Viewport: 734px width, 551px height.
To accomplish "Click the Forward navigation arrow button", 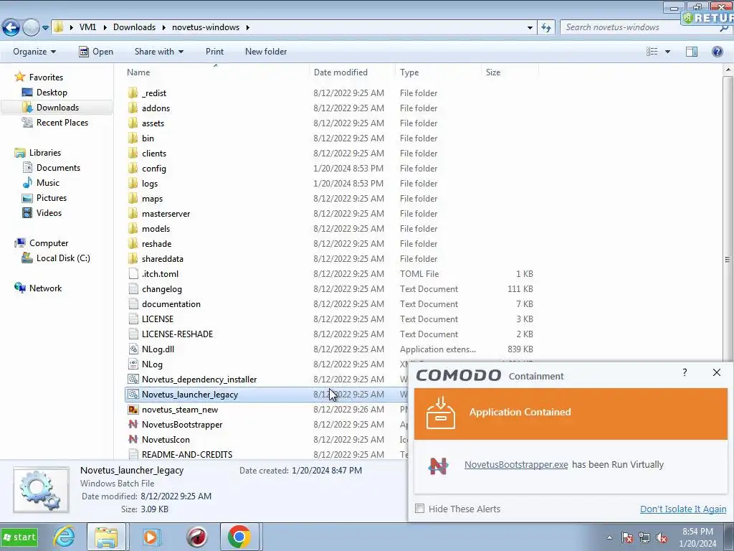I will [x=31, y=28].
